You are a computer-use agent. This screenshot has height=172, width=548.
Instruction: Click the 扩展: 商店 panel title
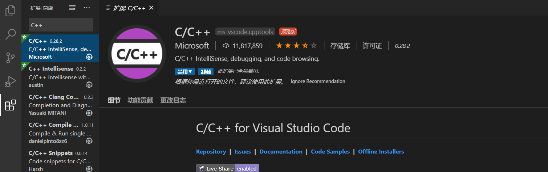[42, 8]
